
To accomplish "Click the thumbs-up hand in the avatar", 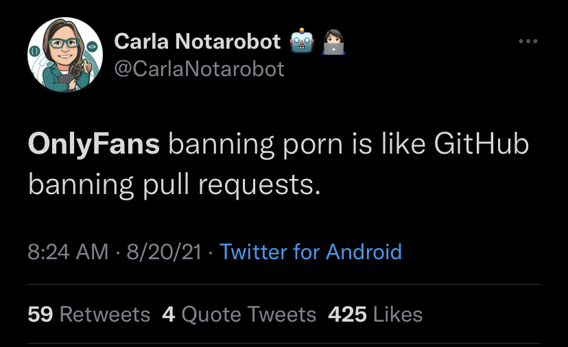I will point(86,67).
